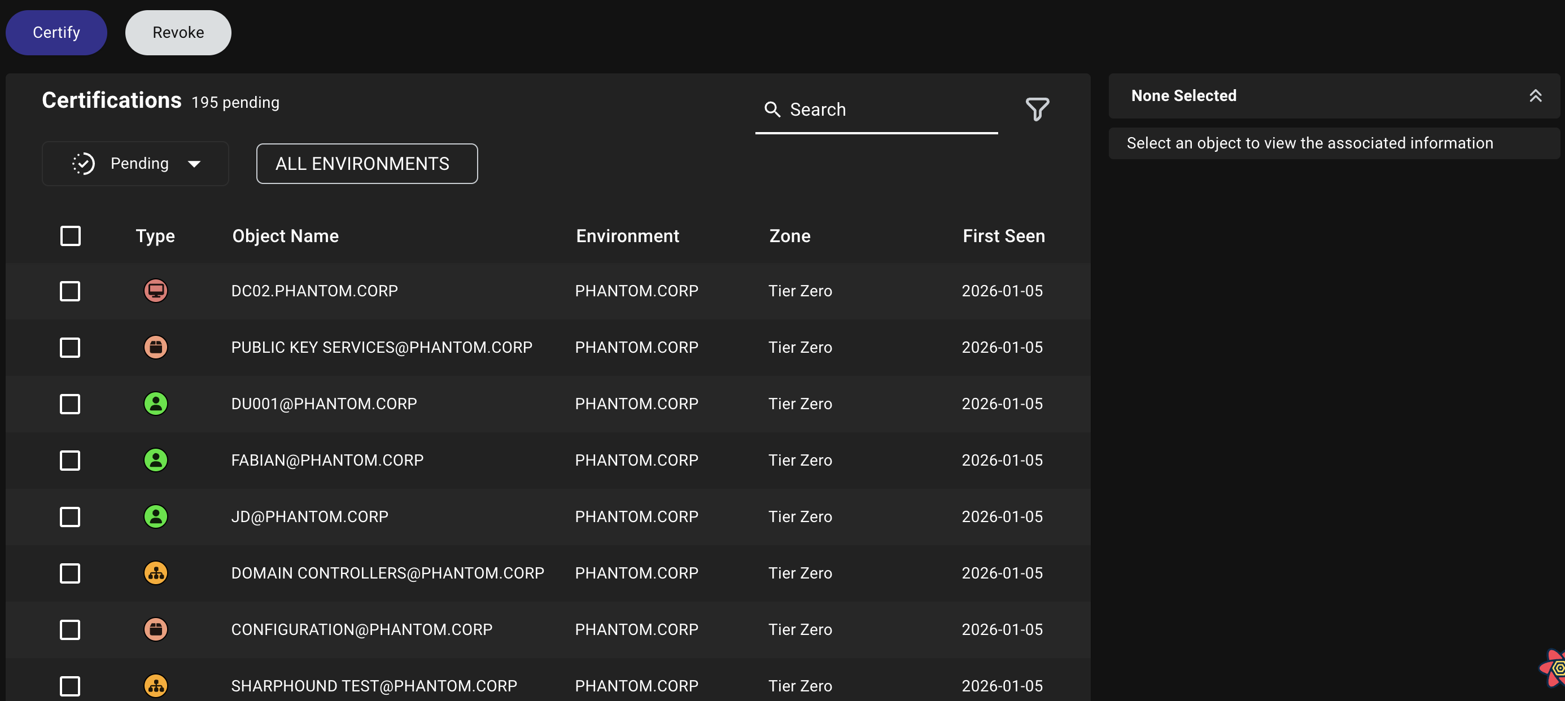
Task: Select the user icon for DU001@PHANTOM.CORP
Action: coord(155,404)
